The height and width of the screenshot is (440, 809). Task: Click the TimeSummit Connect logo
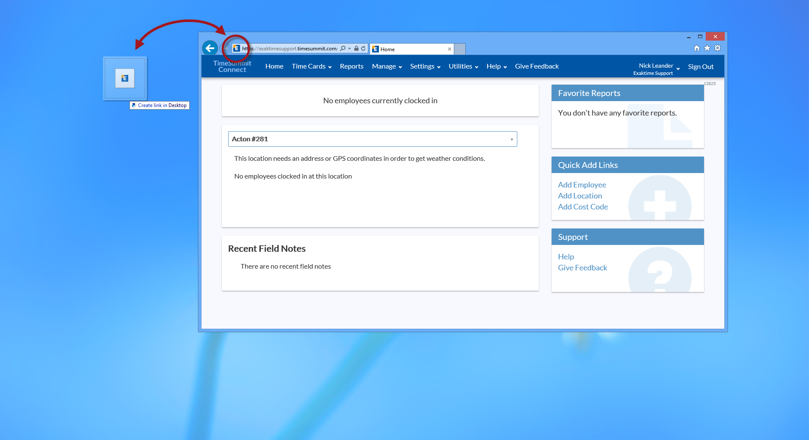click(x=232, y=66)
